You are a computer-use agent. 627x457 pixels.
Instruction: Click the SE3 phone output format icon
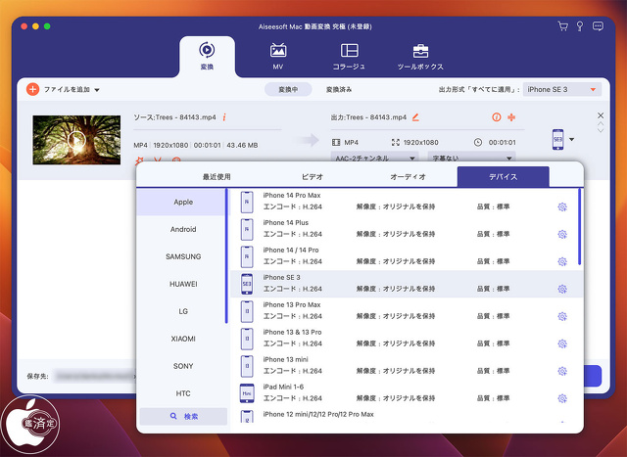coord(557,139)
